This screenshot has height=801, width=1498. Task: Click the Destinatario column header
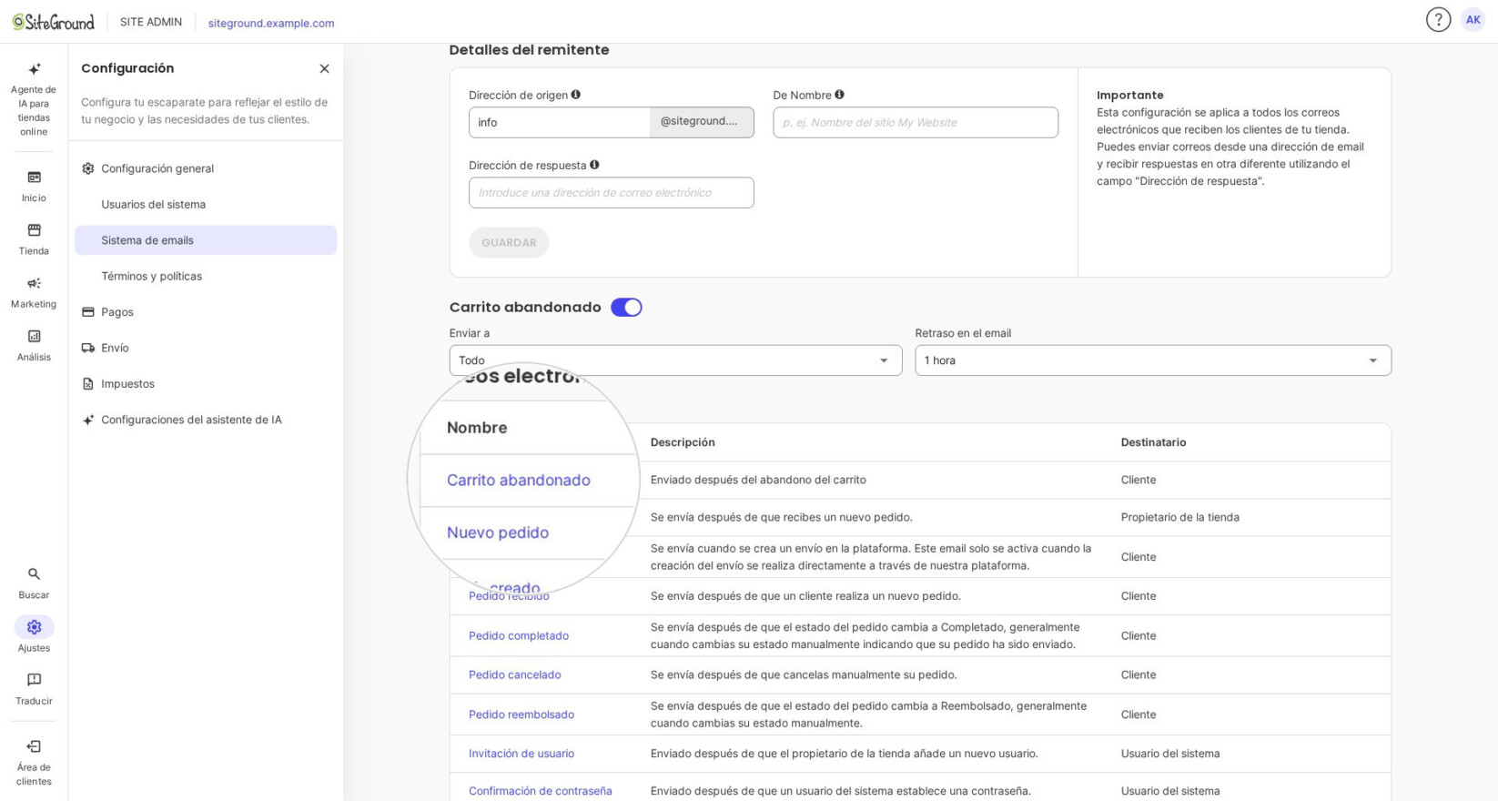click(1153, 442)
